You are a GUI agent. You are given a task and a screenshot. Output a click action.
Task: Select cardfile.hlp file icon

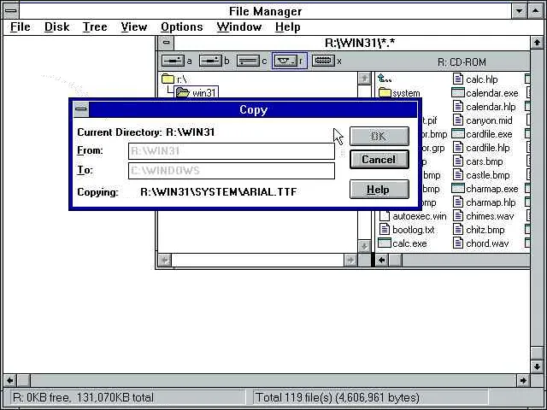click(x=458, y=148)
